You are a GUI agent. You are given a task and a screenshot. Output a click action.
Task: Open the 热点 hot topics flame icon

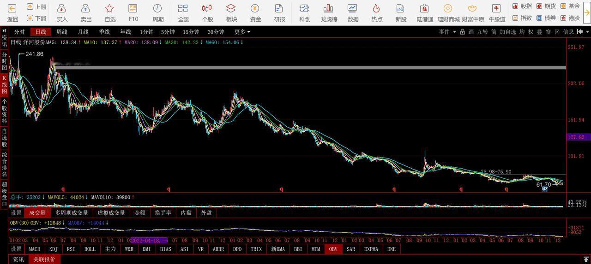(x=377, y=8)
